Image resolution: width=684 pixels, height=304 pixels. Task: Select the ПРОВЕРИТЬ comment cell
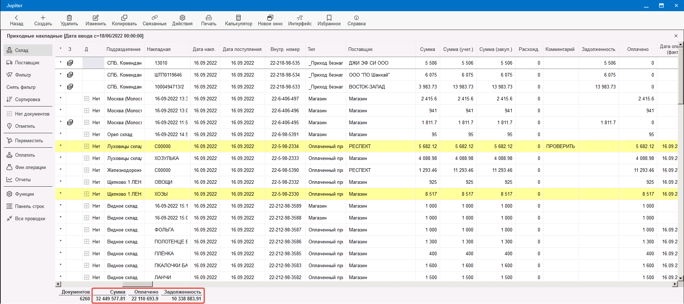pyautogui.click(x=561, y=146)
